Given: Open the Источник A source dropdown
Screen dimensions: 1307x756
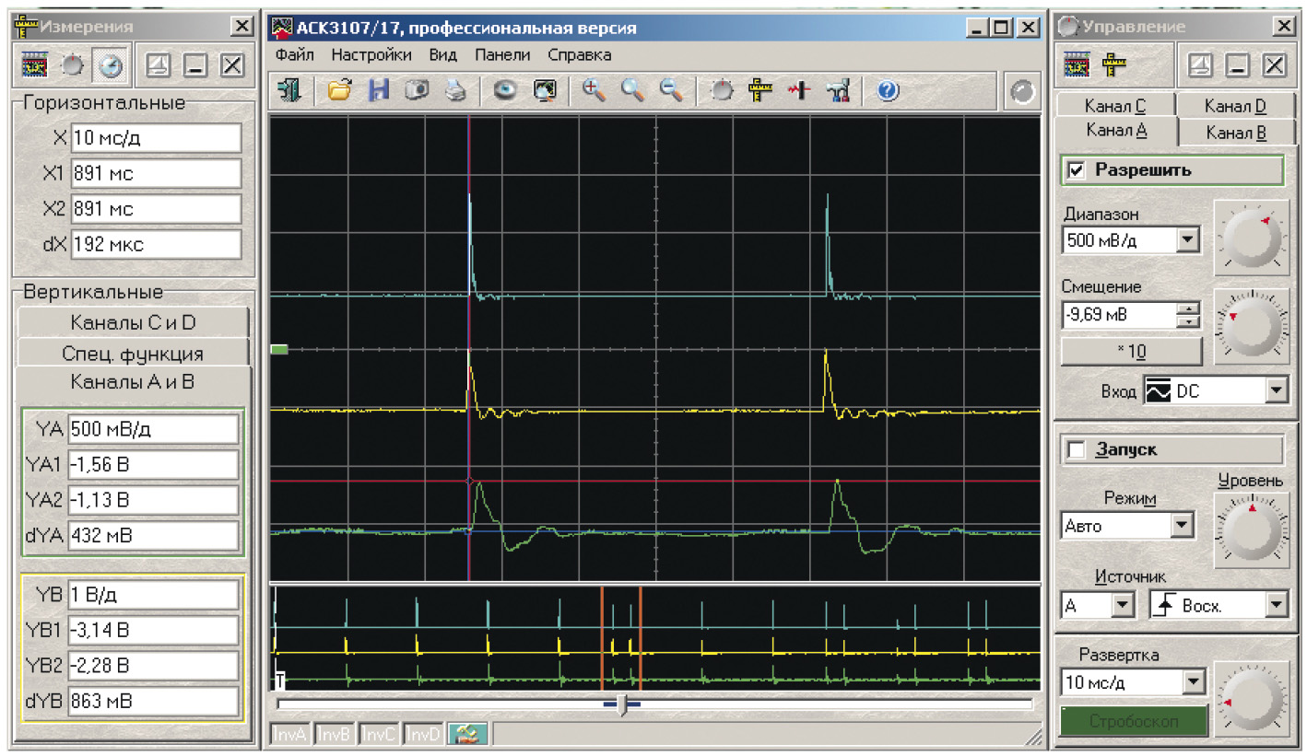Looking at the screenshot, I should tap(1123, 606).
